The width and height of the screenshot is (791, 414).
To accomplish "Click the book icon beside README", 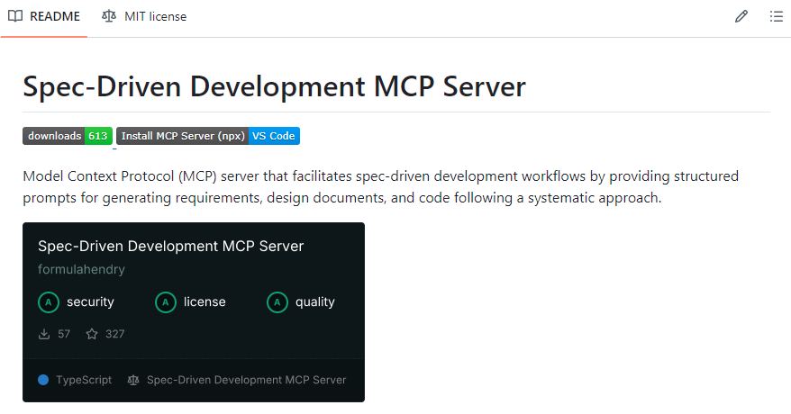I will 15,16.
